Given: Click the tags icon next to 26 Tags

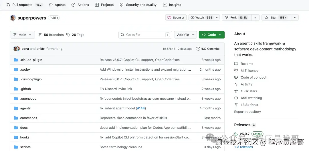Looking at the screenshot, I should pyautogui.click(x=68, y=35).
